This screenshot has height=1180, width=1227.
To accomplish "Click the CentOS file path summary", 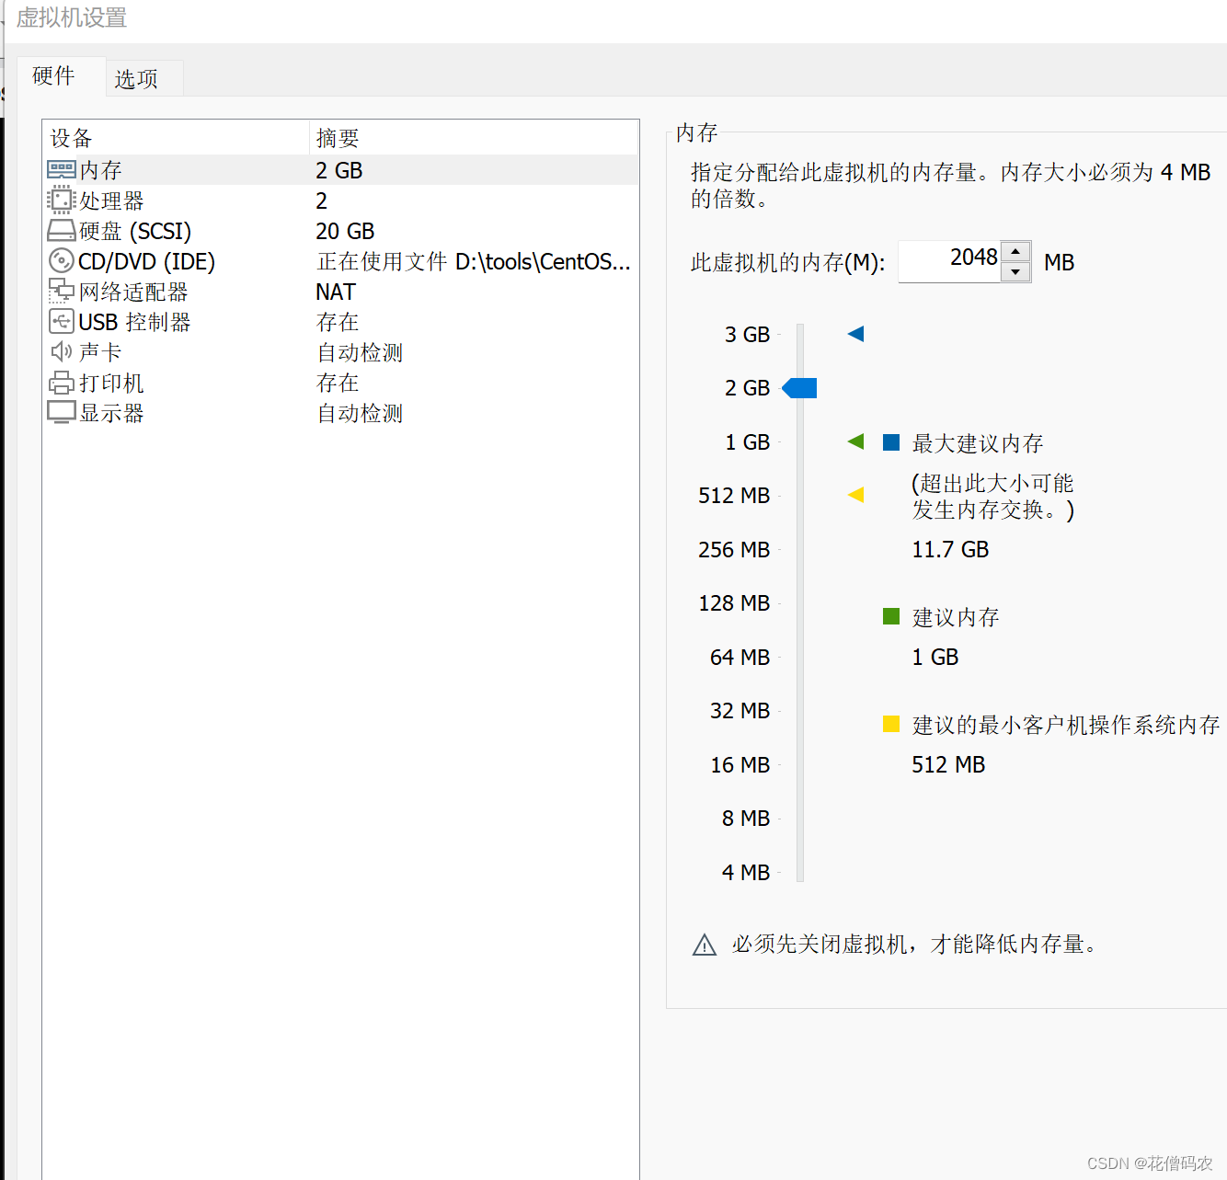I will click(x=474, y=261).
